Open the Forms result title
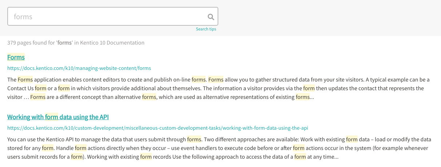Viewport: 441px width, 167px height. point(16,57)
